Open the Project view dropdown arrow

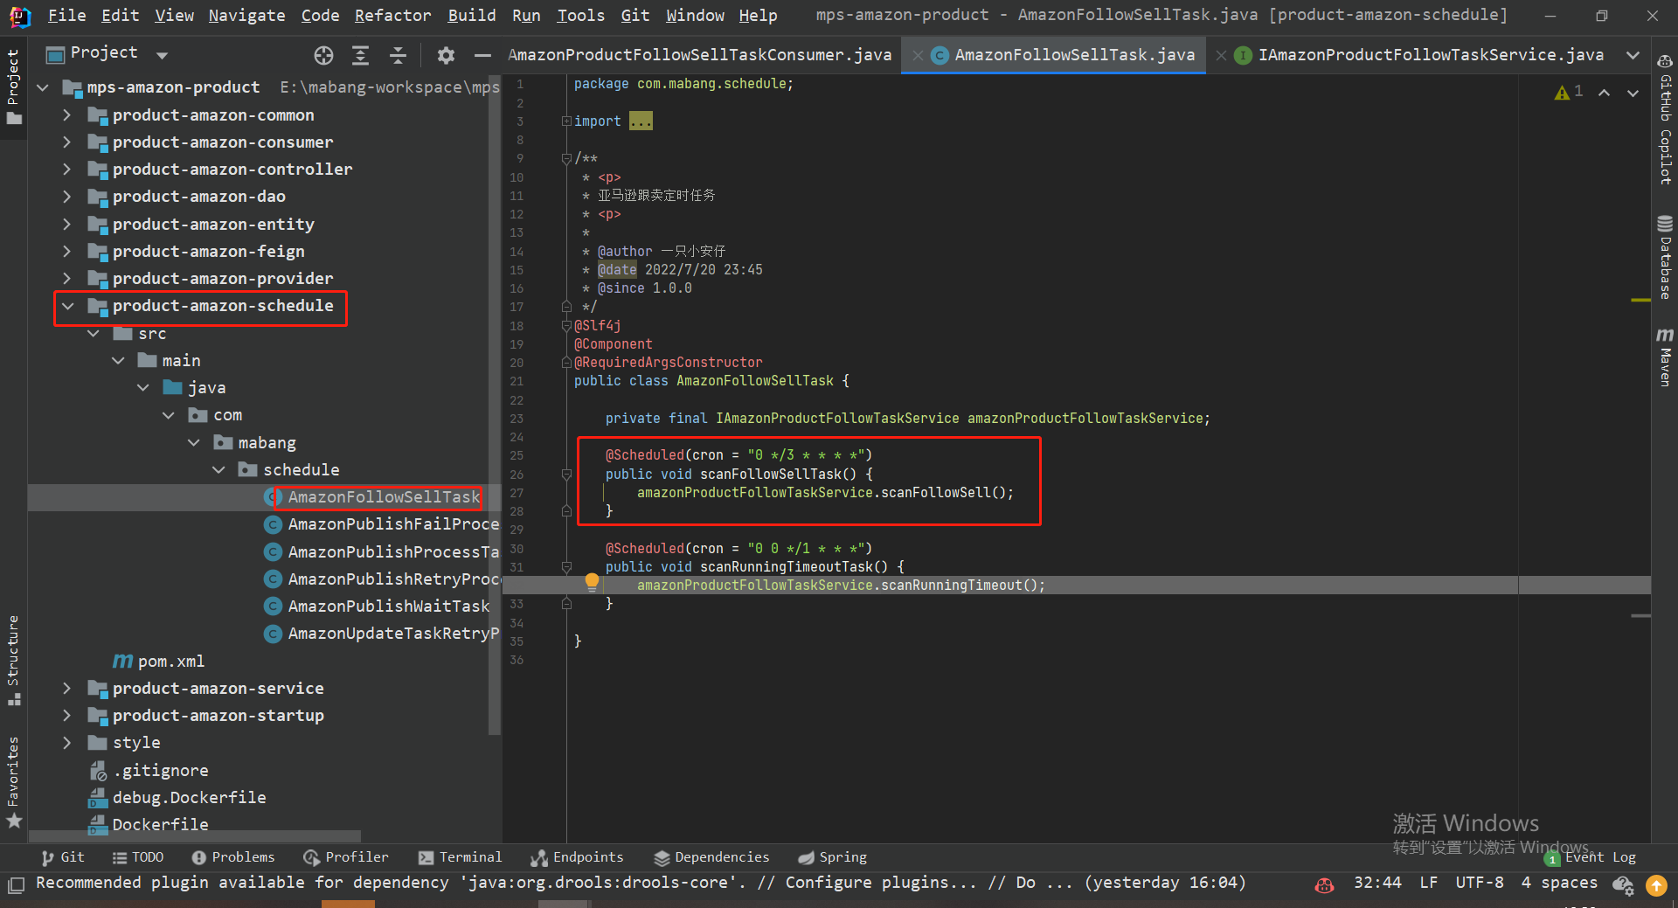(162, 55)
